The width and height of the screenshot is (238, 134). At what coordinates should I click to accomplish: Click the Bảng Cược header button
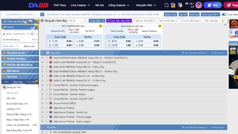(x=170, y=15)
